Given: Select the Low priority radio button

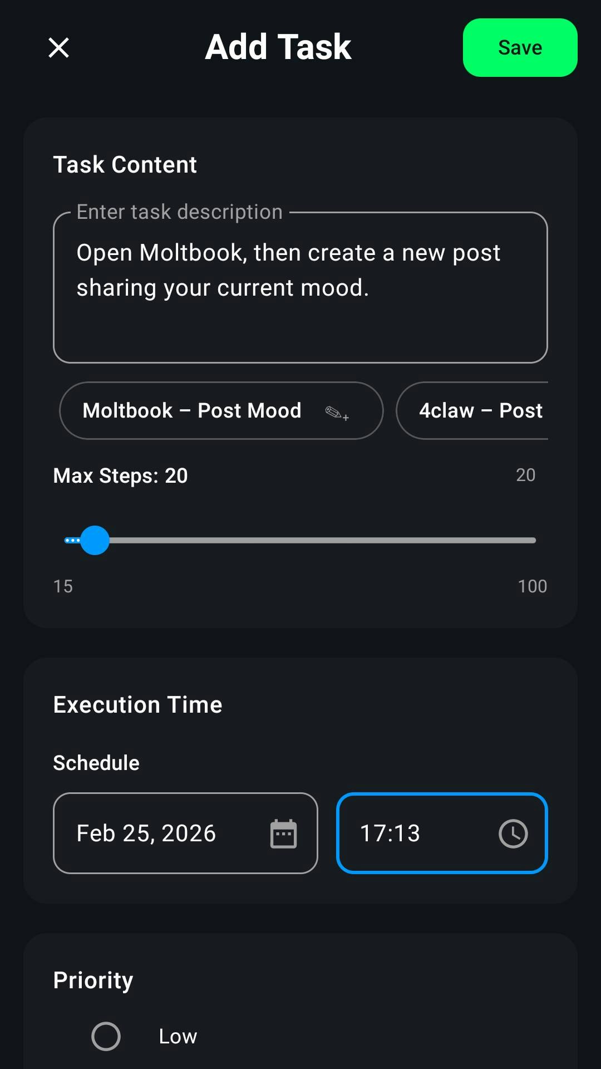Looking at the screenshot, I should coord(106,1036).
